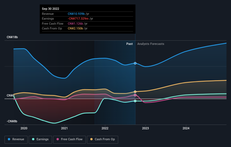Click the orange Cash From Op marker
This screenshot has width=231, height=147.
coord(135,92)
